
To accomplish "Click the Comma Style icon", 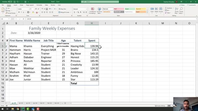I will (x=80, y=12).
